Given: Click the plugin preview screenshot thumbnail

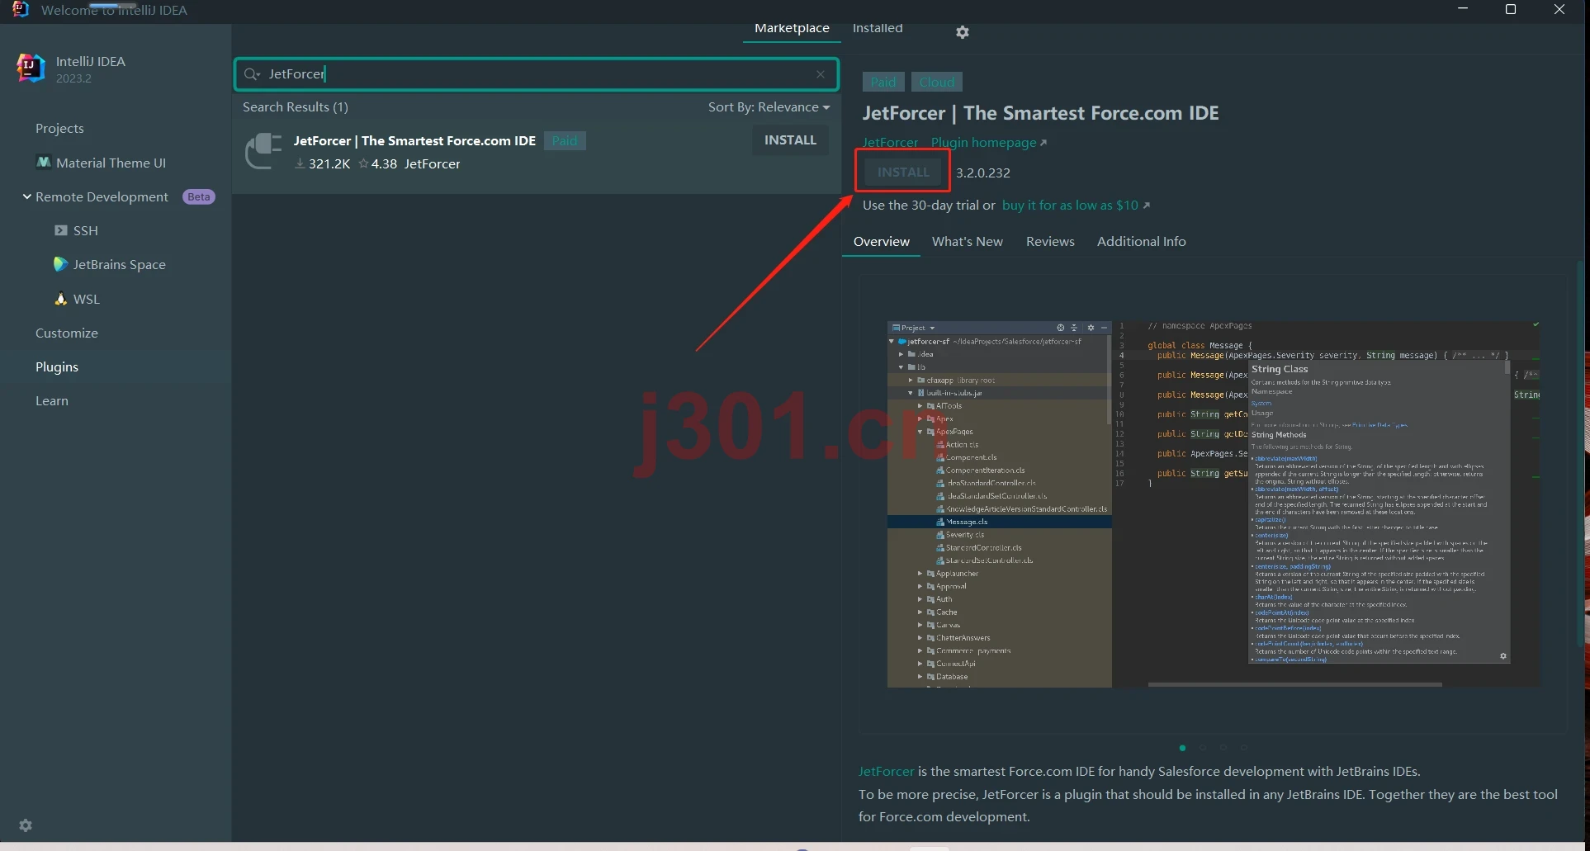Looking at the screenshot, I should click(x=1214, y=504).
